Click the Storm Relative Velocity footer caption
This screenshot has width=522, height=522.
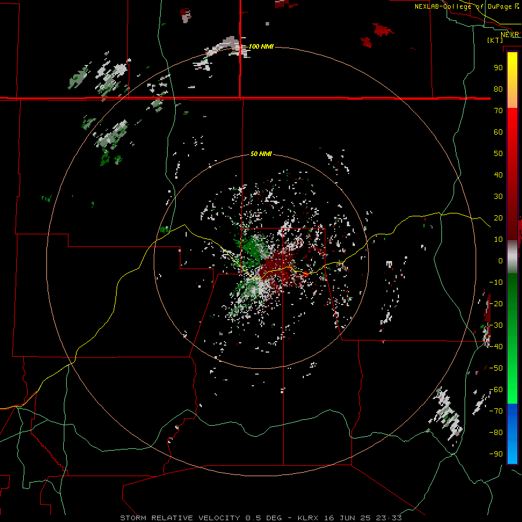[261, 518]
